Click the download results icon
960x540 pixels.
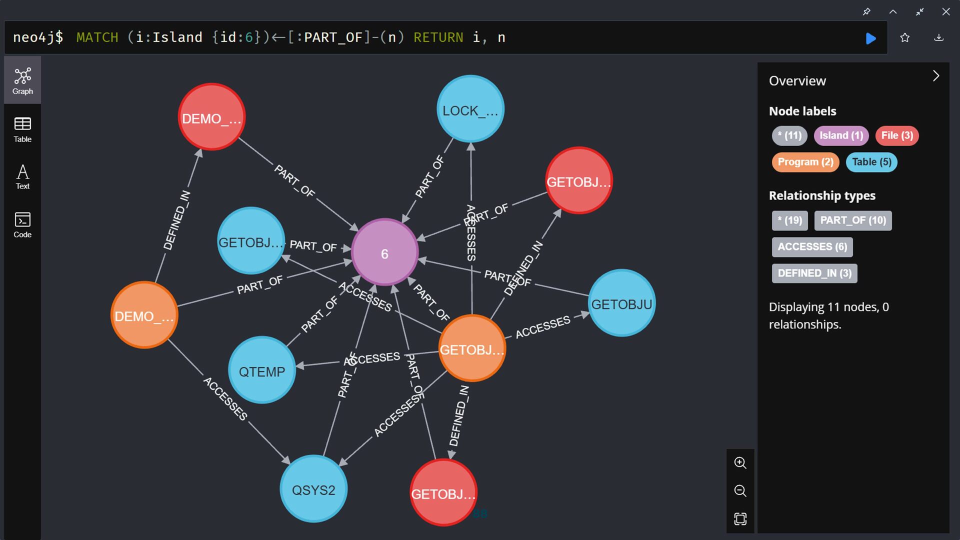938,38
